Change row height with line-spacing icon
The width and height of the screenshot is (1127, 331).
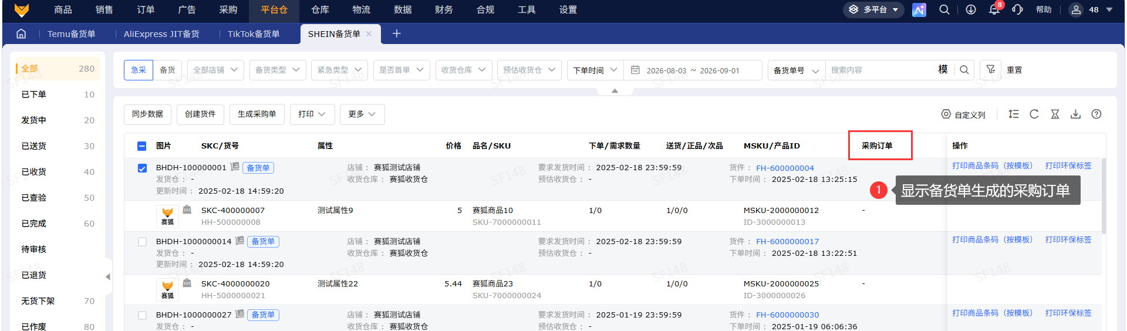point(1014,114)
